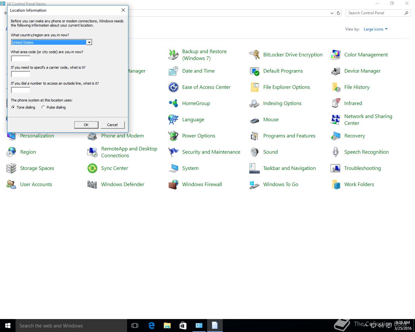Image resolution: width=415 pixels, height=332 pixels.
Task: Open the Windows Defender icon
Action: [x=92, y=184]
